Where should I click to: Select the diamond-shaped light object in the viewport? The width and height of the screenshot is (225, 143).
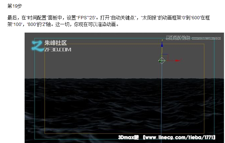tap(162, 61)
